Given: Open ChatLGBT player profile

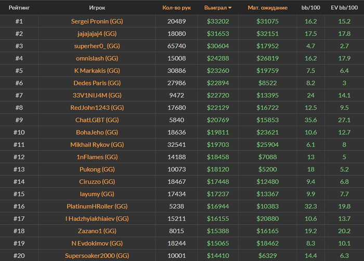Looking at the screenshot, I should [97, 120].
